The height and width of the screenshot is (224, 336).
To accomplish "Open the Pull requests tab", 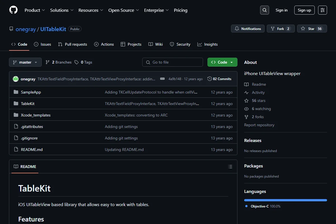I will coord(73,44).
